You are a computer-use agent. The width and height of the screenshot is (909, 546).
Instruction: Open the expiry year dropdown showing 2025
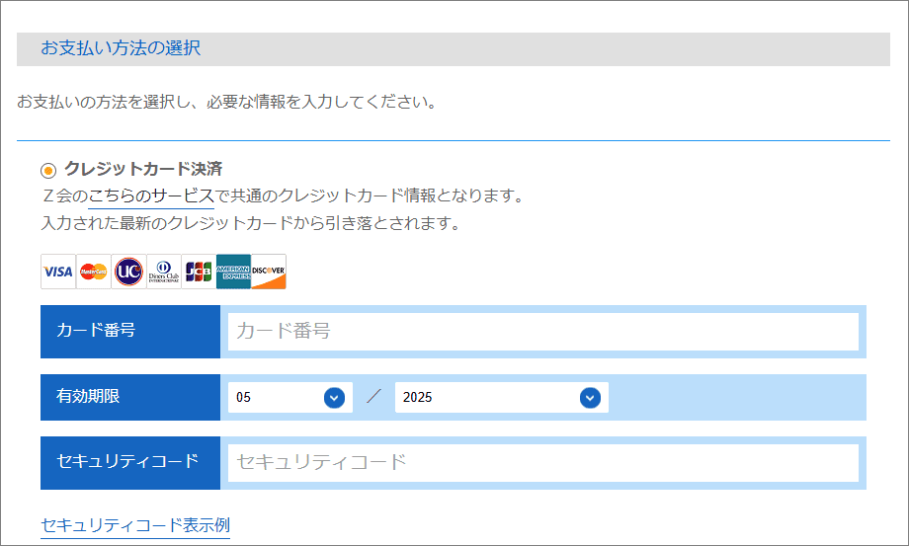[x=502, y=397]
